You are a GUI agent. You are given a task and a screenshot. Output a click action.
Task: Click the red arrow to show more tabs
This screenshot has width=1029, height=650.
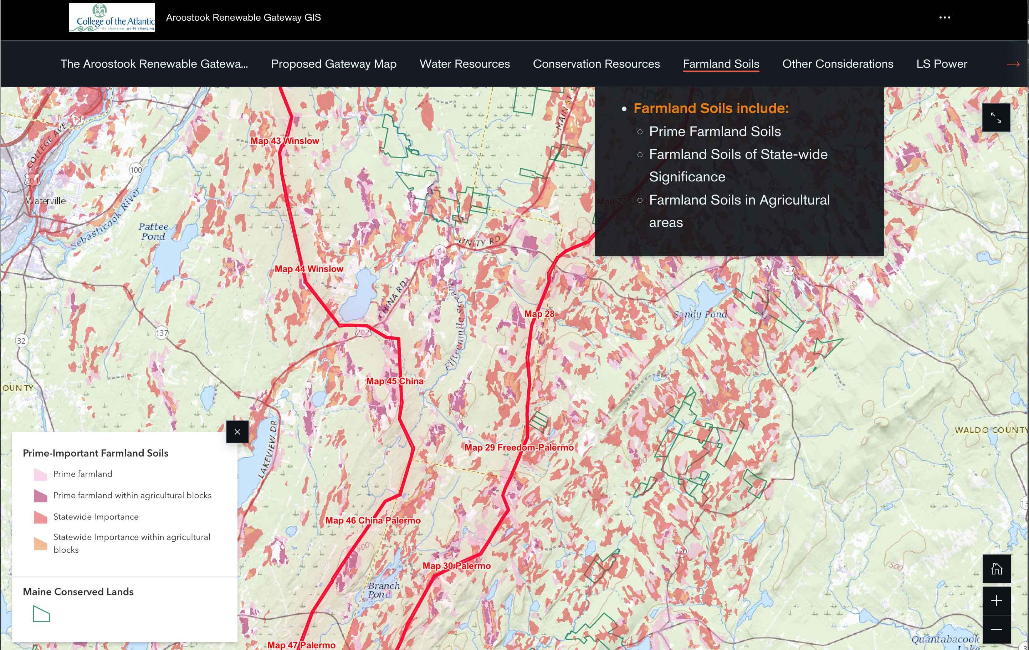point(1013,64)
